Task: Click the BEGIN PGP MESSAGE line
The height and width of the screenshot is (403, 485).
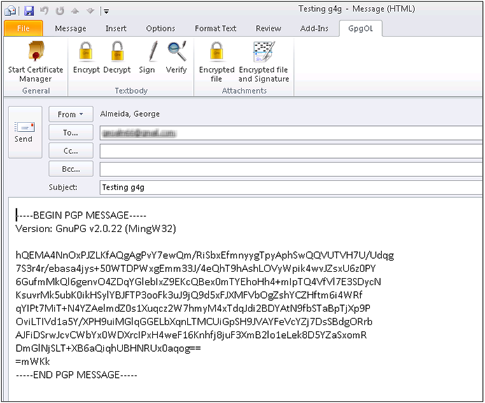Action: [x=81, y=215]
